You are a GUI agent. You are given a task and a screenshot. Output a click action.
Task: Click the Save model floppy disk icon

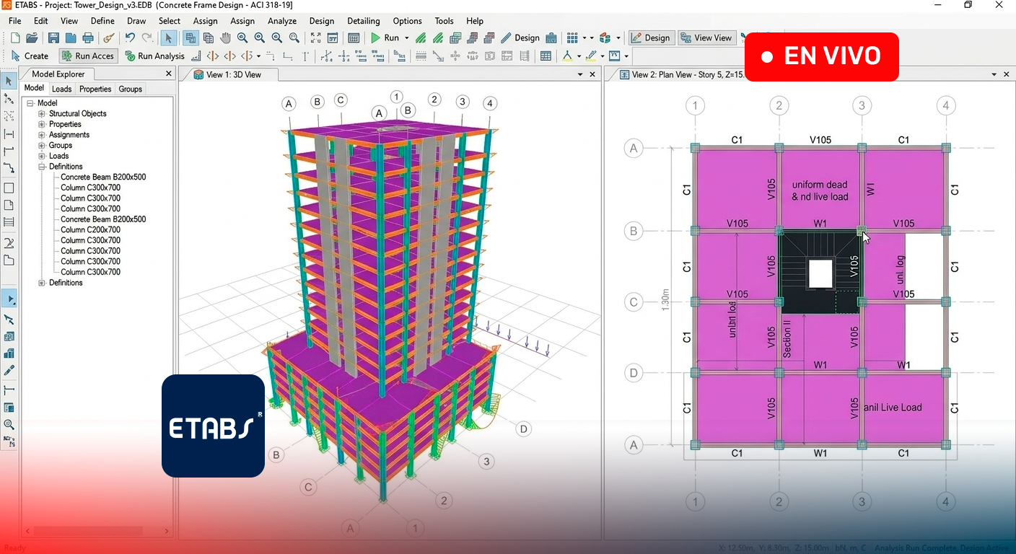(x=53, y=38)
